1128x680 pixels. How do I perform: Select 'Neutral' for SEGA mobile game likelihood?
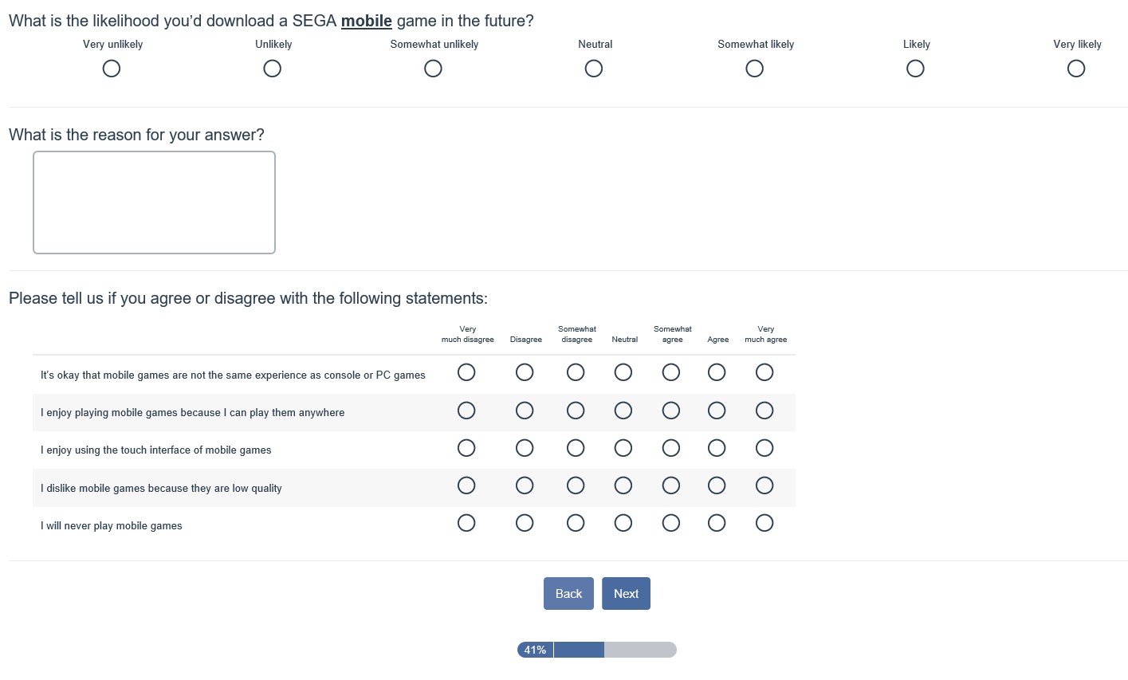pos(594,69)
